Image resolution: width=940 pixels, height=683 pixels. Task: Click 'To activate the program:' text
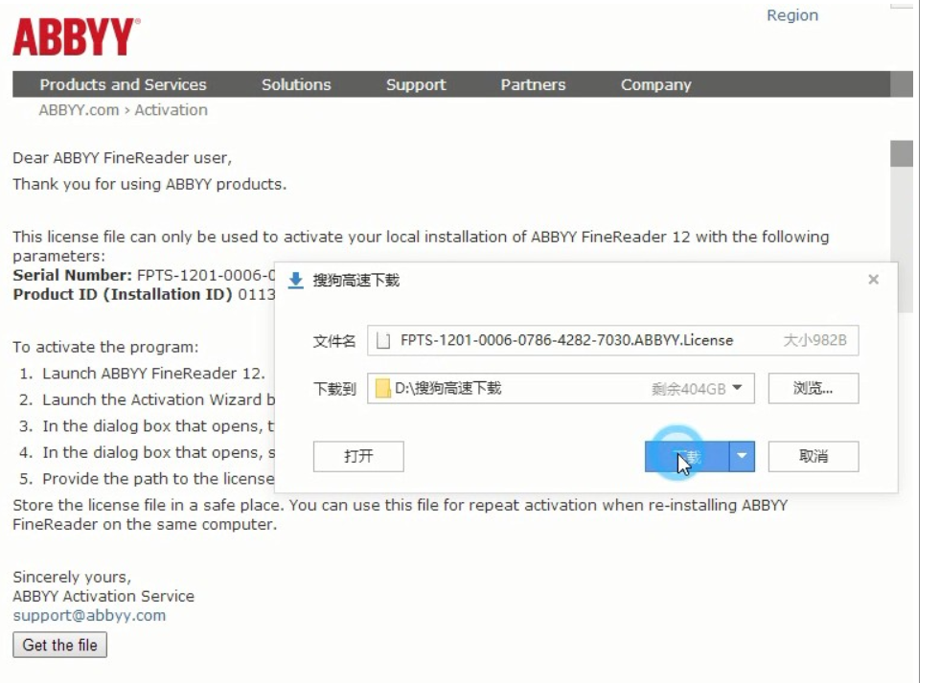click(x=105, y=347)
